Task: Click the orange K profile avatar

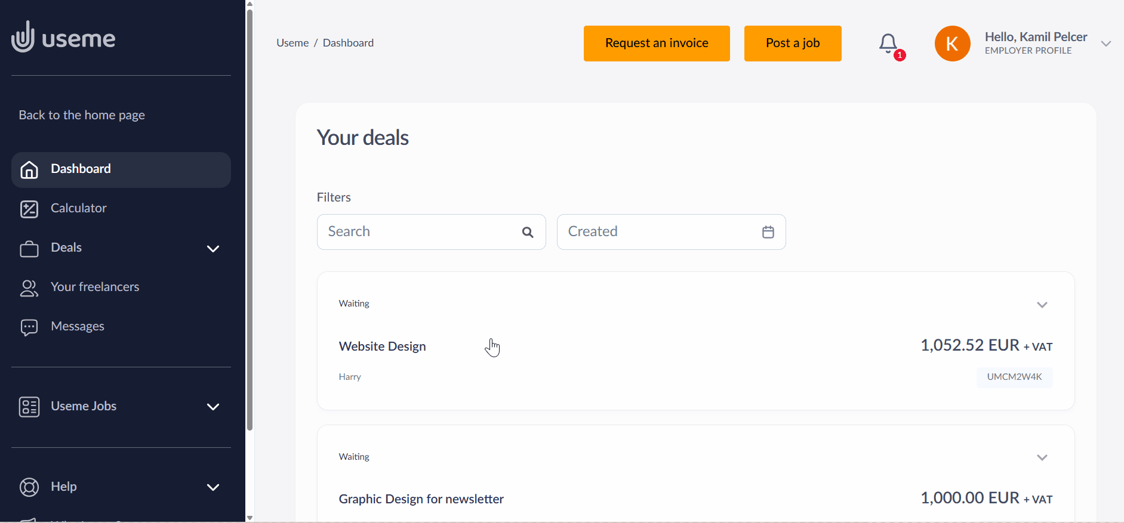Action: [952, 44]
